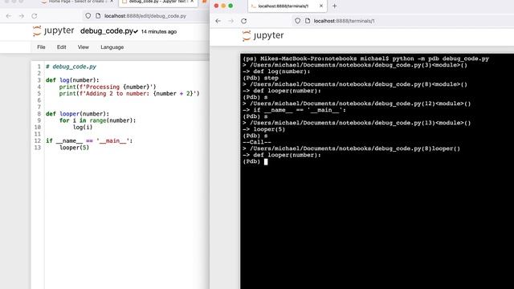Screen dimensions: 514x289
Task: Click the left address bar URL localhost:8888/edit/debug_code.py
Action: [x=145, y=16]
